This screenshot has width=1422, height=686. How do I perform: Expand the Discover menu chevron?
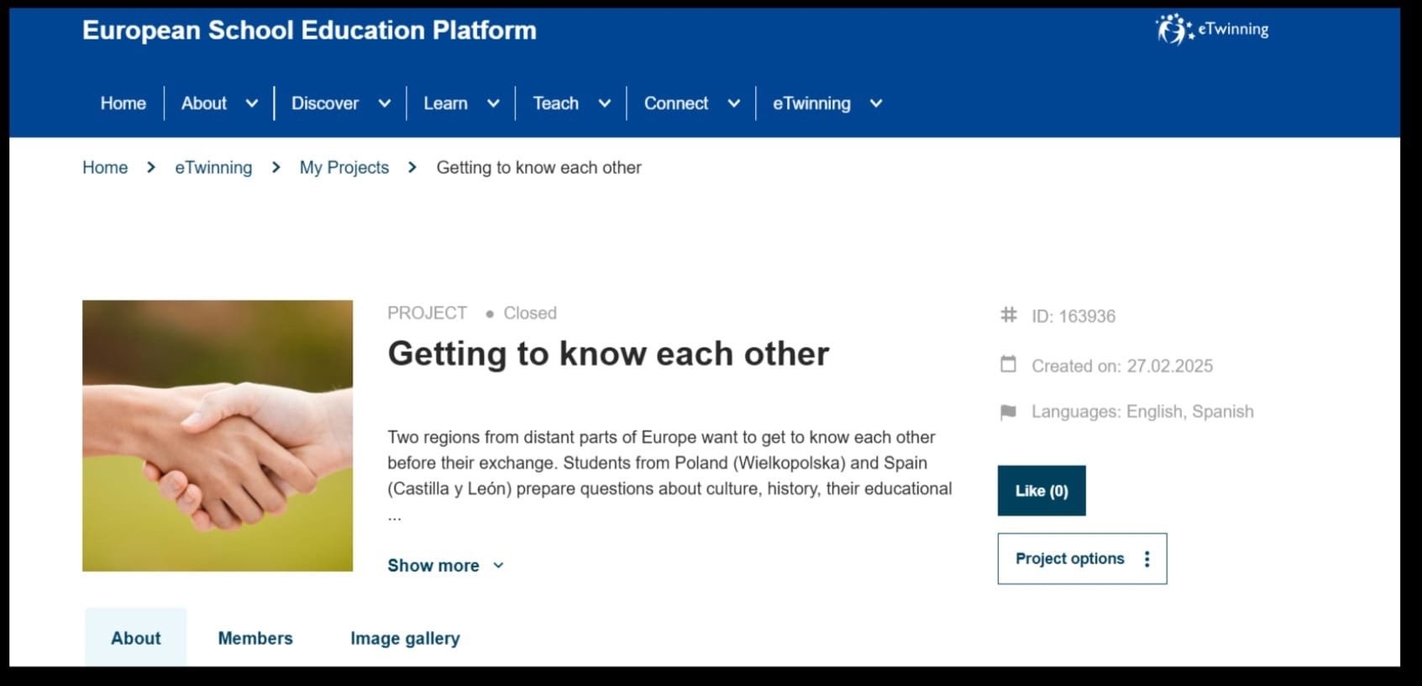[385, 103]
